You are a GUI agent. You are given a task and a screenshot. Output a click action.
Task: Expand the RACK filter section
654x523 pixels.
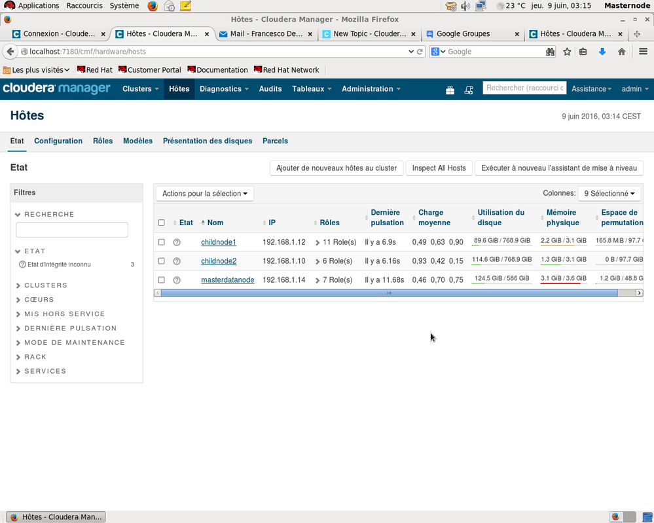tap(31, 357)
